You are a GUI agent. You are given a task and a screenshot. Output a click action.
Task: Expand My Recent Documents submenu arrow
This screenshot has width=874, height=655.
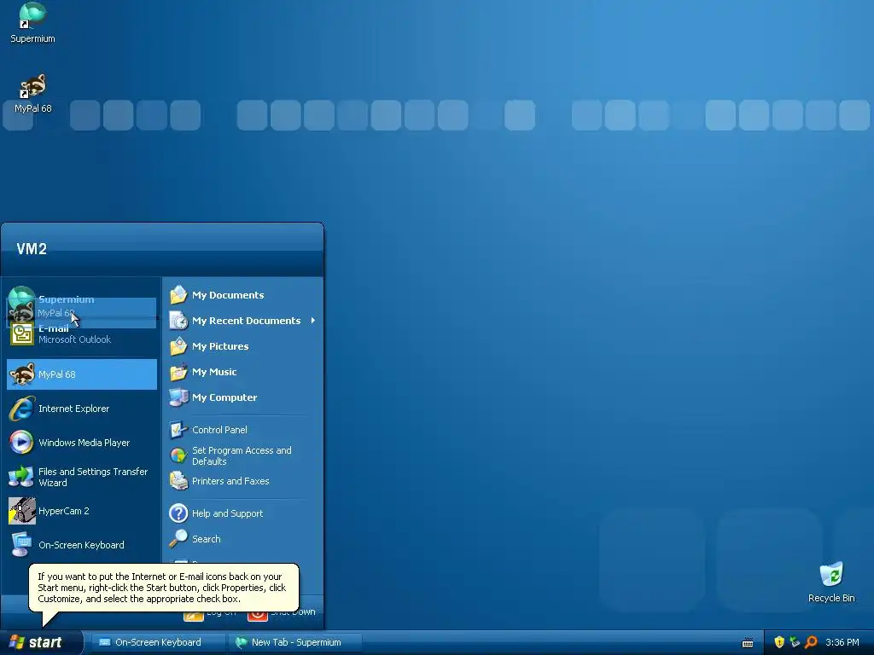(x=313, y=321)
